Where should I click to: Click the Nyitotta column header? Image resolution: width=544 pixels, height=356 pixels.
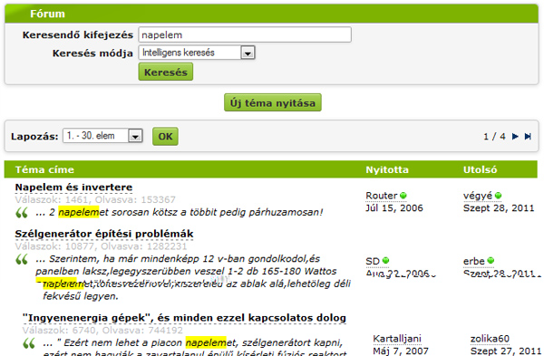click(x=387, y=169)
